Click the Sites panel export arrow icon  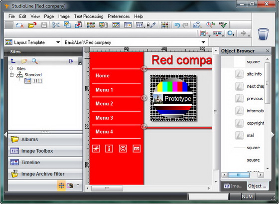point(71,61)
